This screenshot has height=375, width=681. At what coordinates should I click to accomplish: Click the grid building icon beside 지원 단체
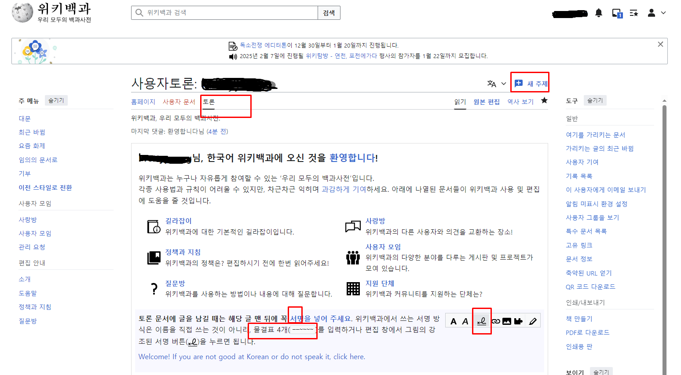[x=353, y=289]
